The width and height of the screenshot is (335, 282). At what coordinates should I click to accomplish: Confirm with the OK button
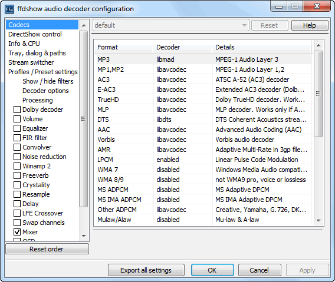pos(212,270)
